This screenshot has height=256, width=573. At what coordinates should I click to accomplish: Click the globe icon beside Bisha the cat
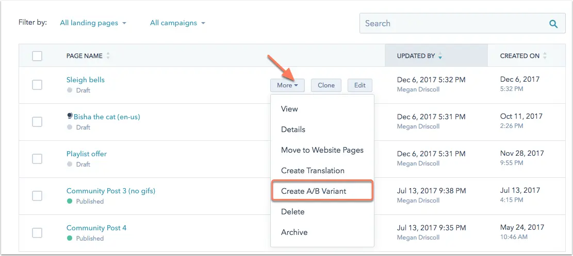click(x=70, y=117)
